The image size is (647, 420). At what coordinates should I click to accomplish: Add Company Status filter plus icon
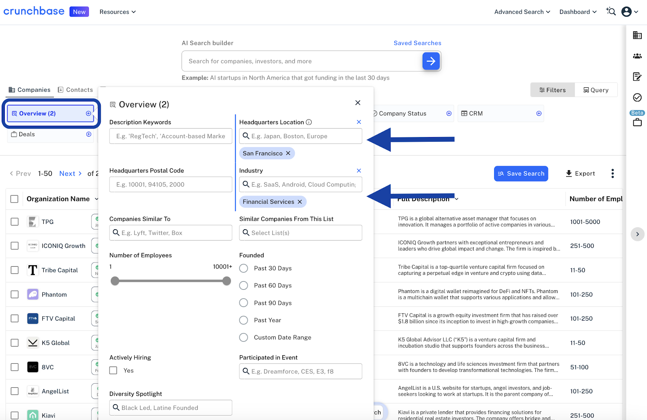(x=449, y=114)
